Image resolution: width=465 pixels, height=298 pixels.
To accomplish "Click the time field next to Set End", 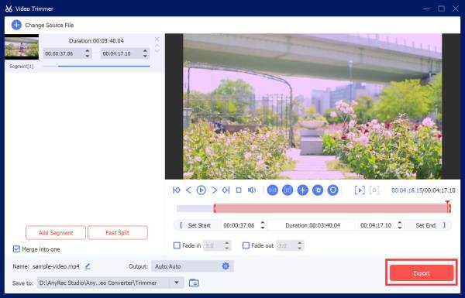I will (x=381, y=225).
